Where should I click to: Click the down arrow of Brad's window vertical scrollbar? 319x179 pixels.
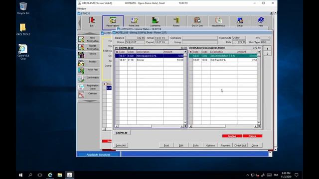point(185,123)
